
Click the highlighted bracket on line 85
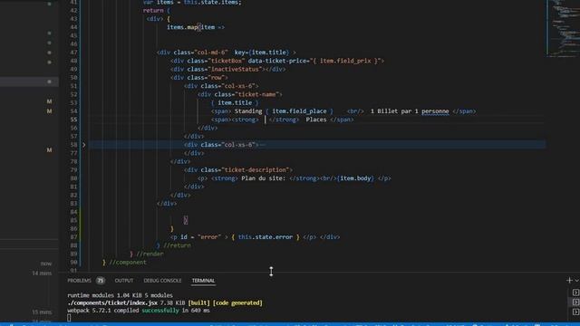click(186, 220)
